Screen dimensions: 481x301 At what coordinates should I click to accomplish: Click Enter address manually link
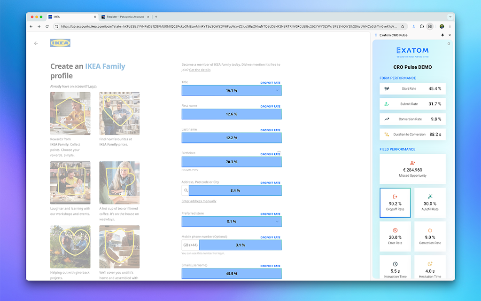pos(199,201)
